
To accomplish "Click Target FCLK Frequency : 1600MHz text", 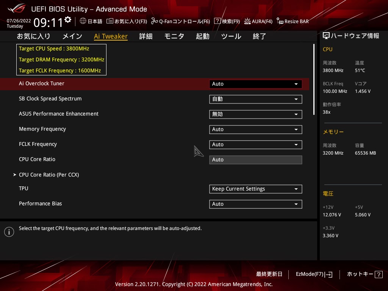I will pos(60,70).
